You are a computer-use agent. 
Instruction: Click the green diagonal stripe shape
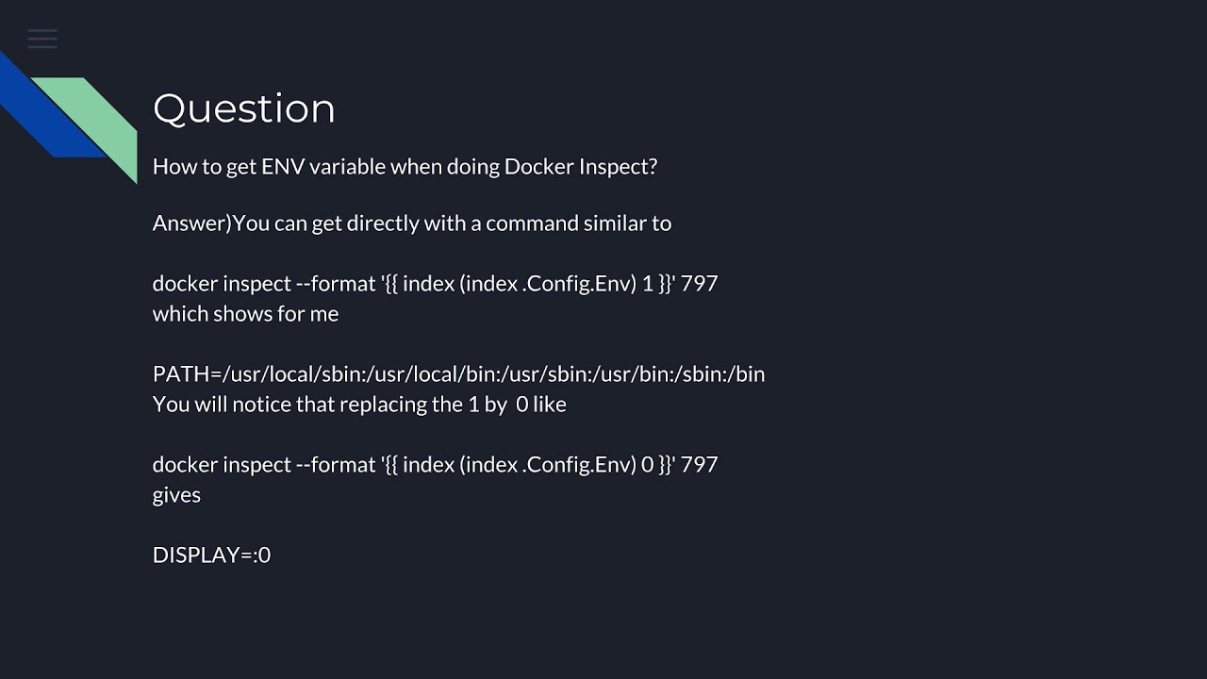(x=90, y=123)
